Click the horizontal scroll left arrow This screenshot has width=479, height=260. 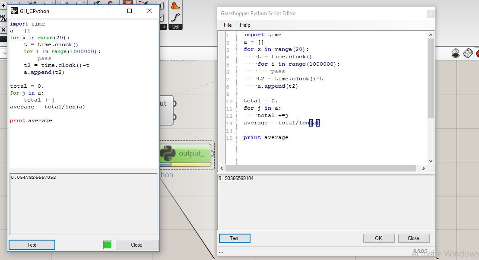point(222,168)
